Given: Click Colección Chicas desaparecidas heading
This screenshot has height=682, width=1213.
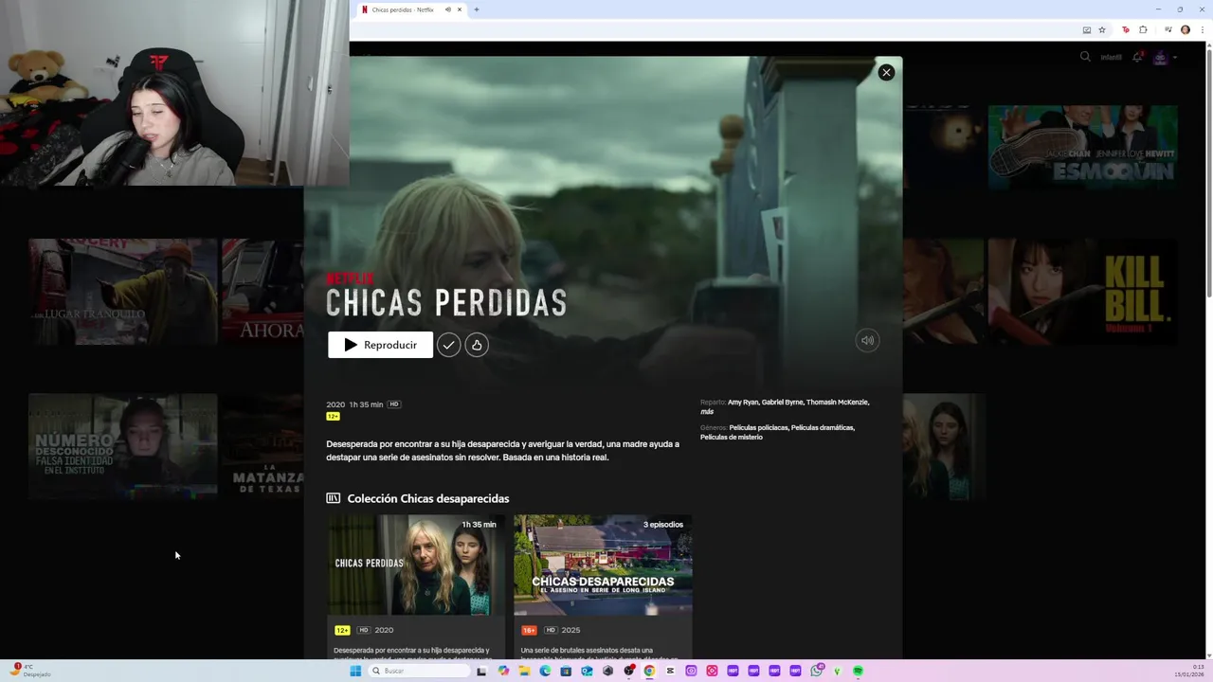Looking at the screenshot, I should point(428,498).
